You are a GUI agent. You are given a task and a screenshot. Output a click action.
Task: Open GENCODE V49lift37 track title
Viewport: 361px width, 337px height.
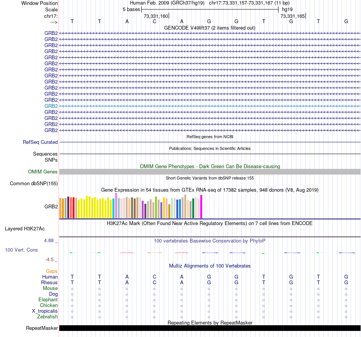[x=209, y=28]
